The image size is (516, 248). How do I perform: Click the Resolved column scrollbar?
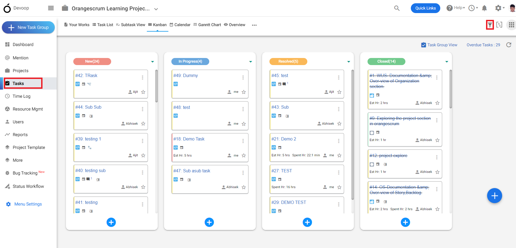pyautogui.click(x=353, y=135)
